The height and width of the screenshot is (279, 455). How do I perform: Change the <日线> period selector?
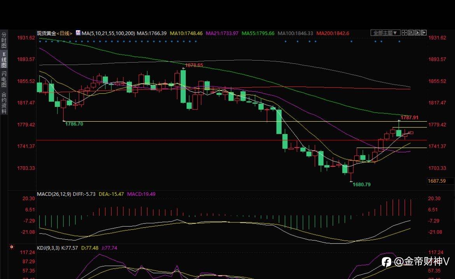pyautogui.click(x=64, y=33)
